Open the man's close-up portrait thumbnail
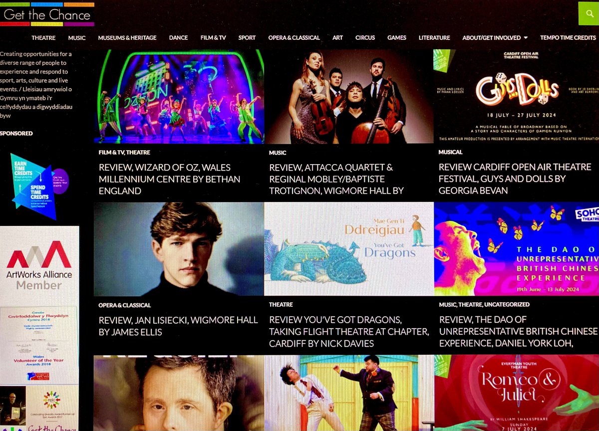This screenshot has height=431, width=599. (x=179, y=393)
